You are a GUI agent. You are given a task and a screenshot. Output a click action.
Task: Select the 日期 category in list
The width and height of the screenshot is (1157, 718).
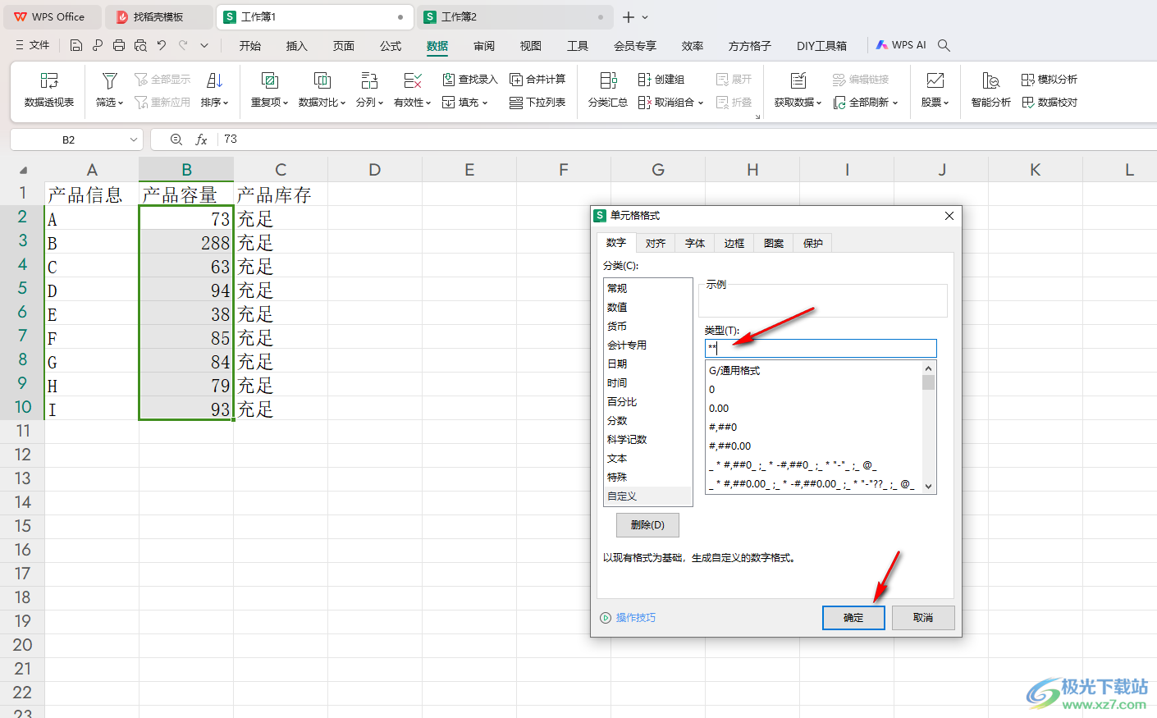[x=647, y=364]
